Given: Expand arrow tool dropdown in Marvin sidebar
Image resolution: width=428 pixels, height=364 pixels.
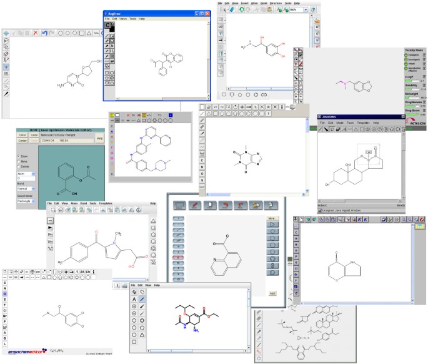Looking at the screenshot, I should click(225, 40).
